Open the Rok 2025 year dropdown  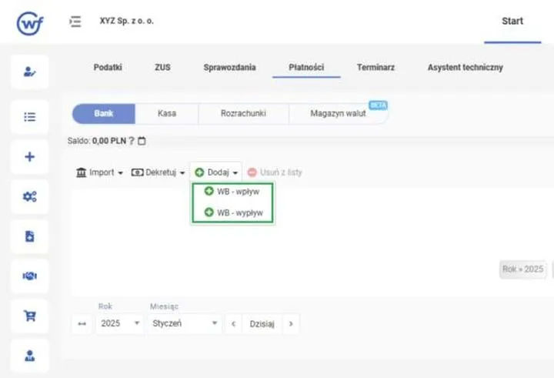click(x=120, y=324)
